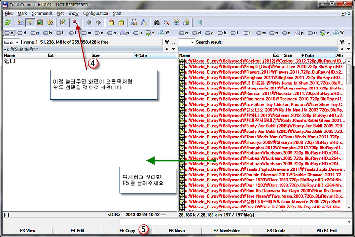Click the F5 Copy button
Screen dimensions: 355x237
[127, 231]
